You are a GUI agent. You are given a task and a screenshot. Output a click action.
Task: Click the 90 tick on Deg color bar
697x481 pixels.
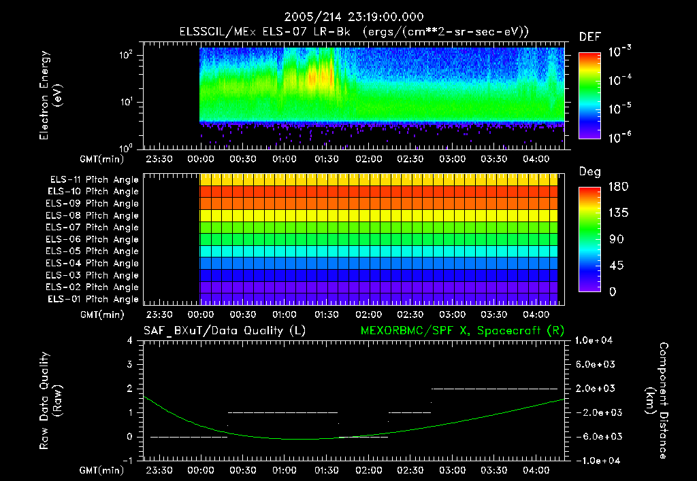(x=617, y=239)
